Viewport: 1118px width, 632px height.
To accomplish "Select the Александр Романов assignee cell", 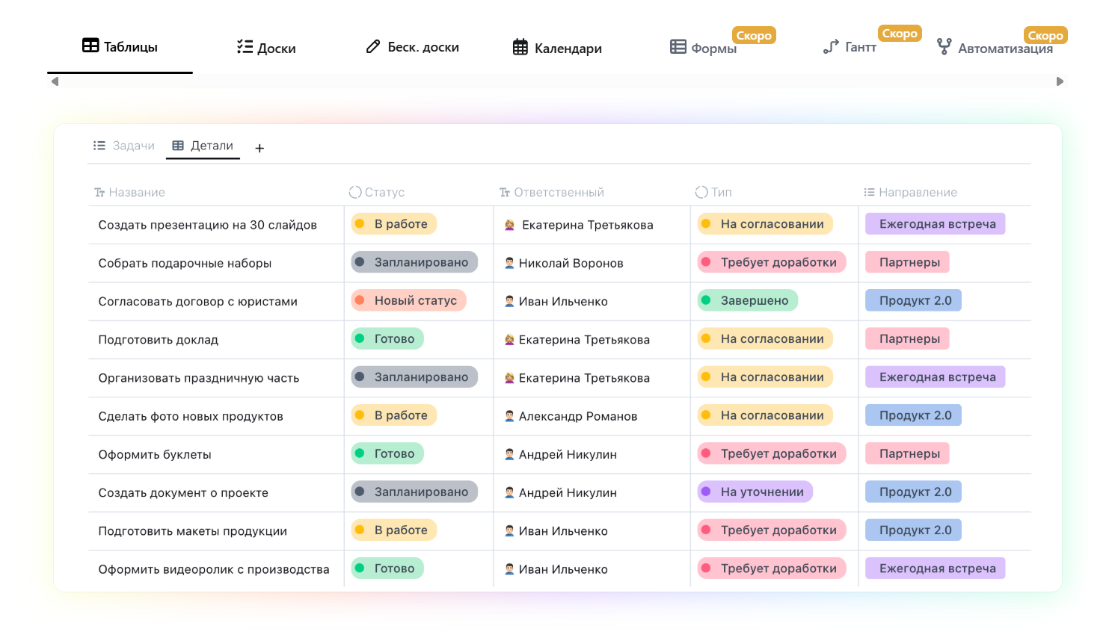I will coord(577,416).
